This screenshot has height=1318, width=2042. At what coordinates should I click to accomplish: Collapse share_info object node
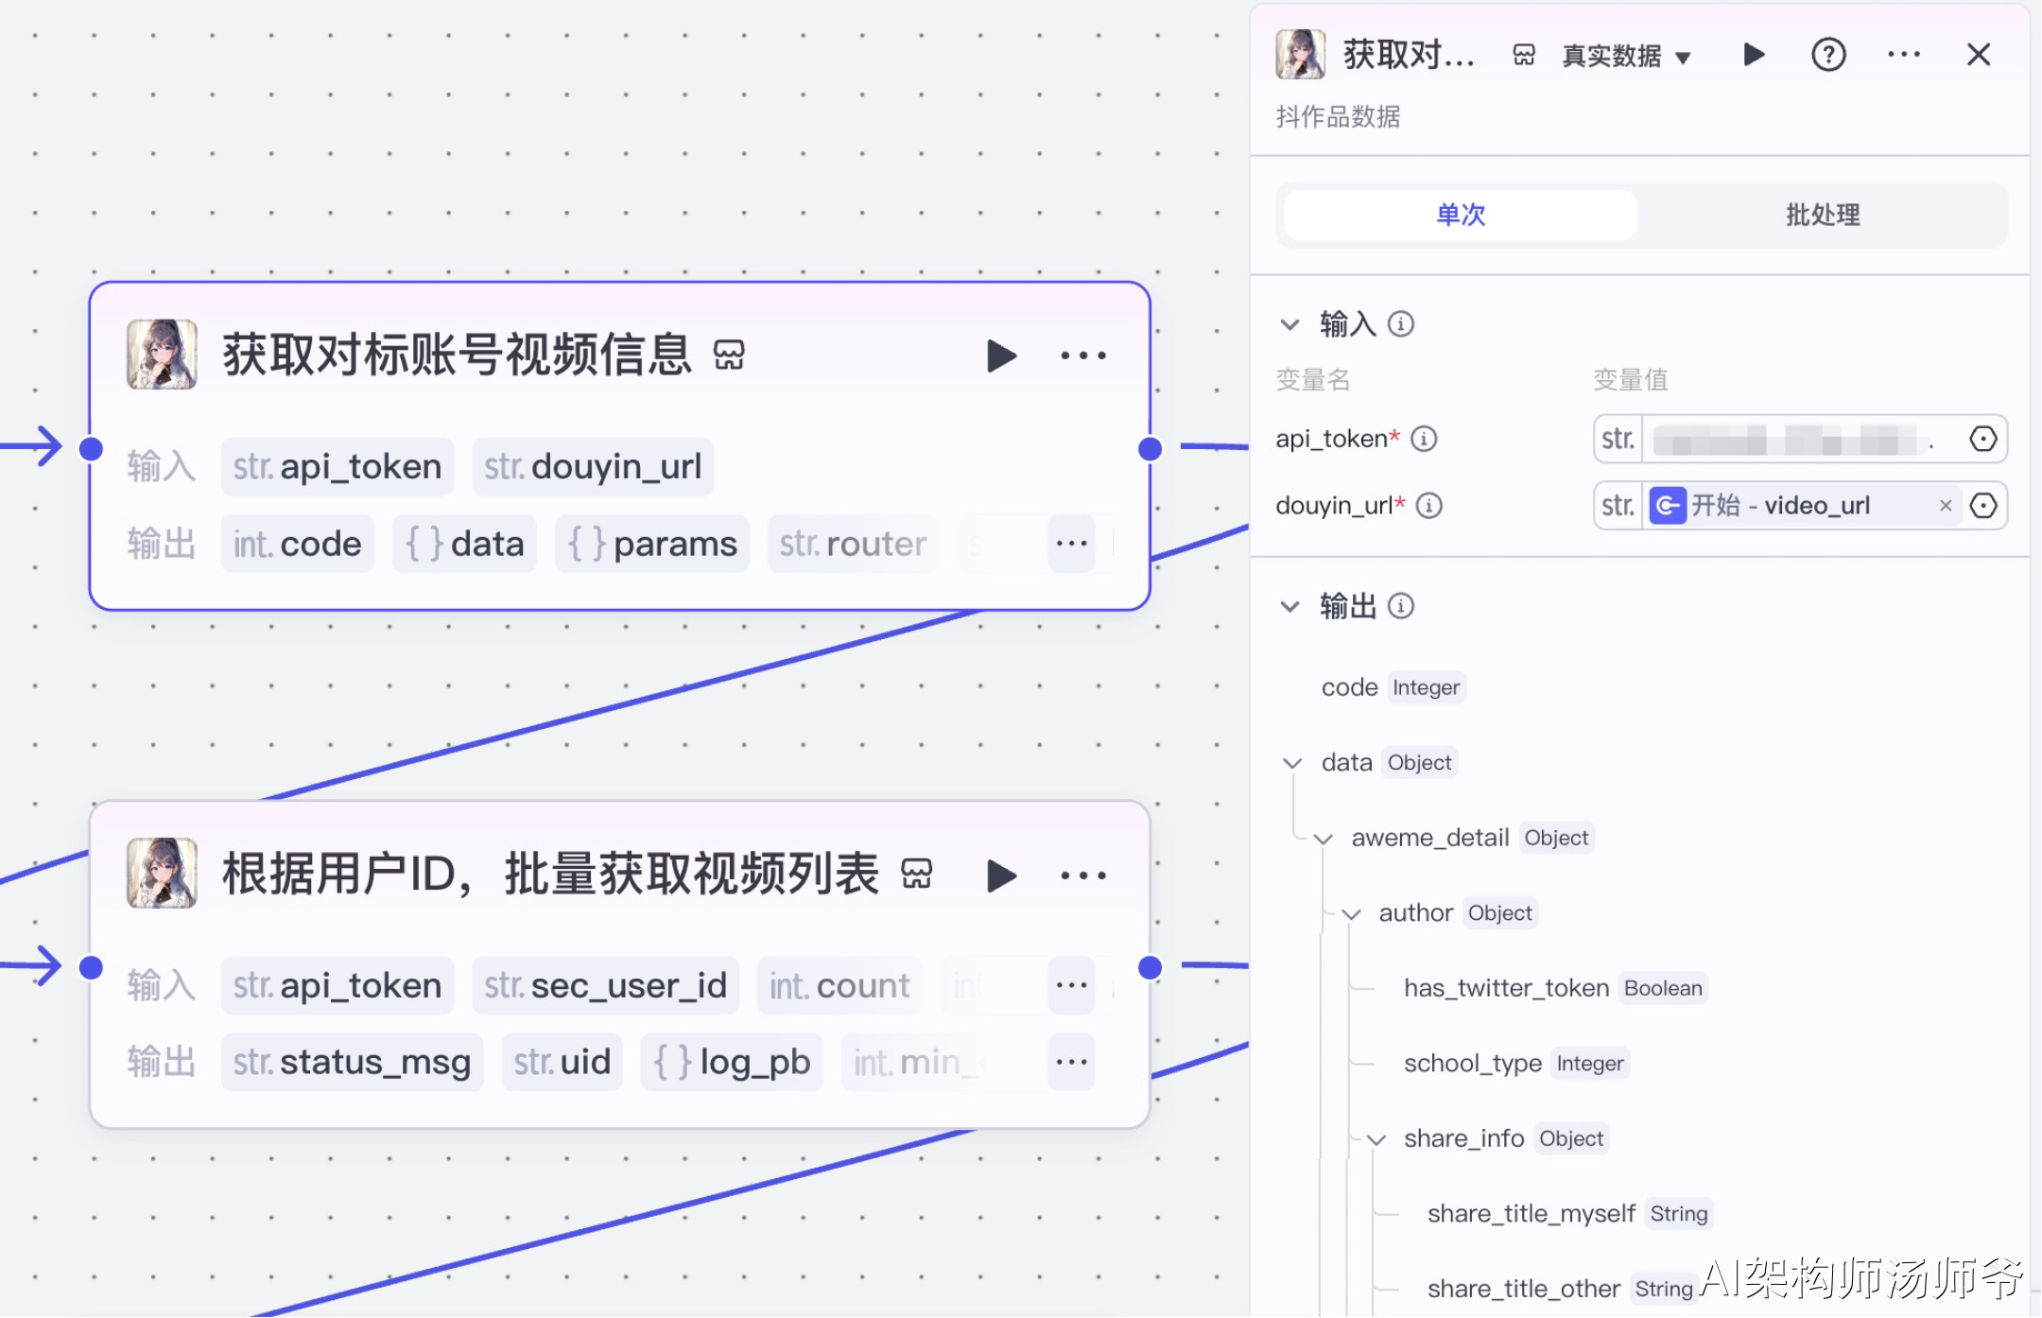[x=1376, y=1139]
